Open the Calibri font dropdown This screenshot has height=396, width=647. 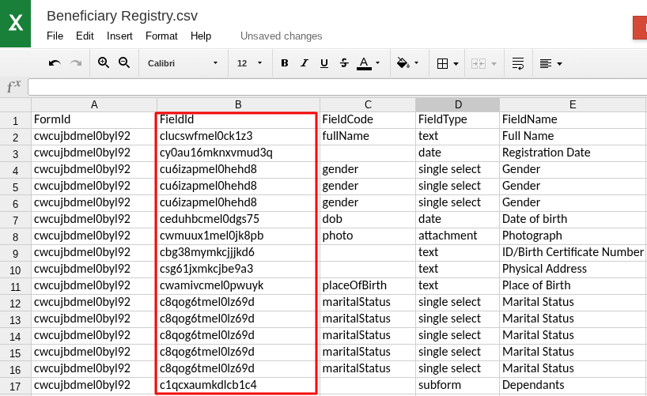pyautogui.click(x=183, y=63)
